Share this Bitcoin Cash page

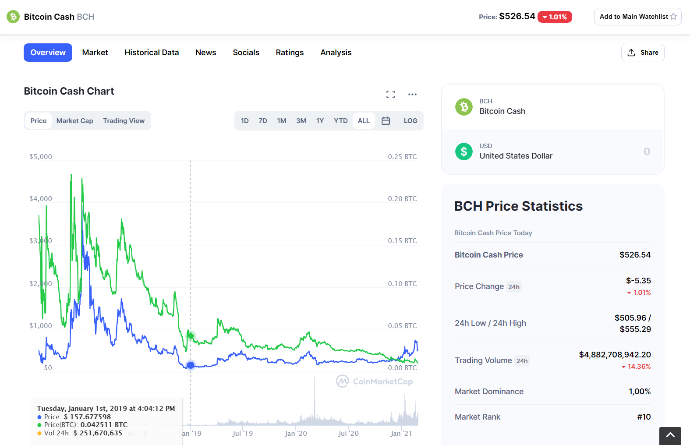click(x=643, y=53)
